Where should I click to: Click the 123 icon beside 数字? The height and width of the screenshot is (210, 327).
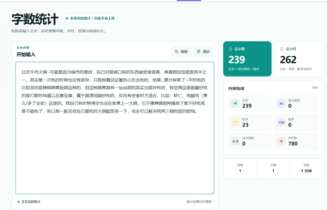pos(281,122)
